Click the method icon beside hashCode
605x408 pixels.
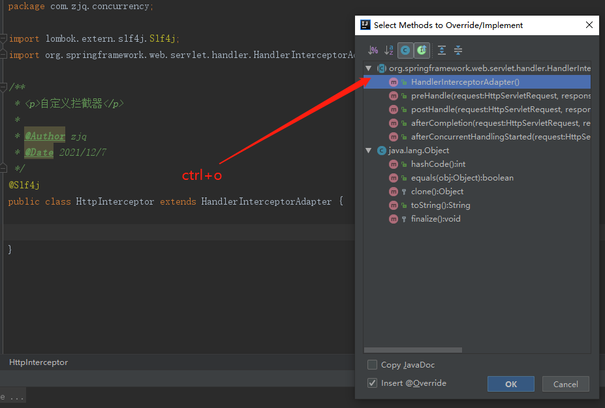393,164
